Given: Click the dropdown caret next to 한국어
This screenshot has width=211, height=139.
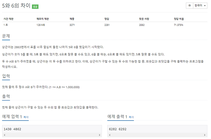Looking at the screenshot, I should coord(205,6).
